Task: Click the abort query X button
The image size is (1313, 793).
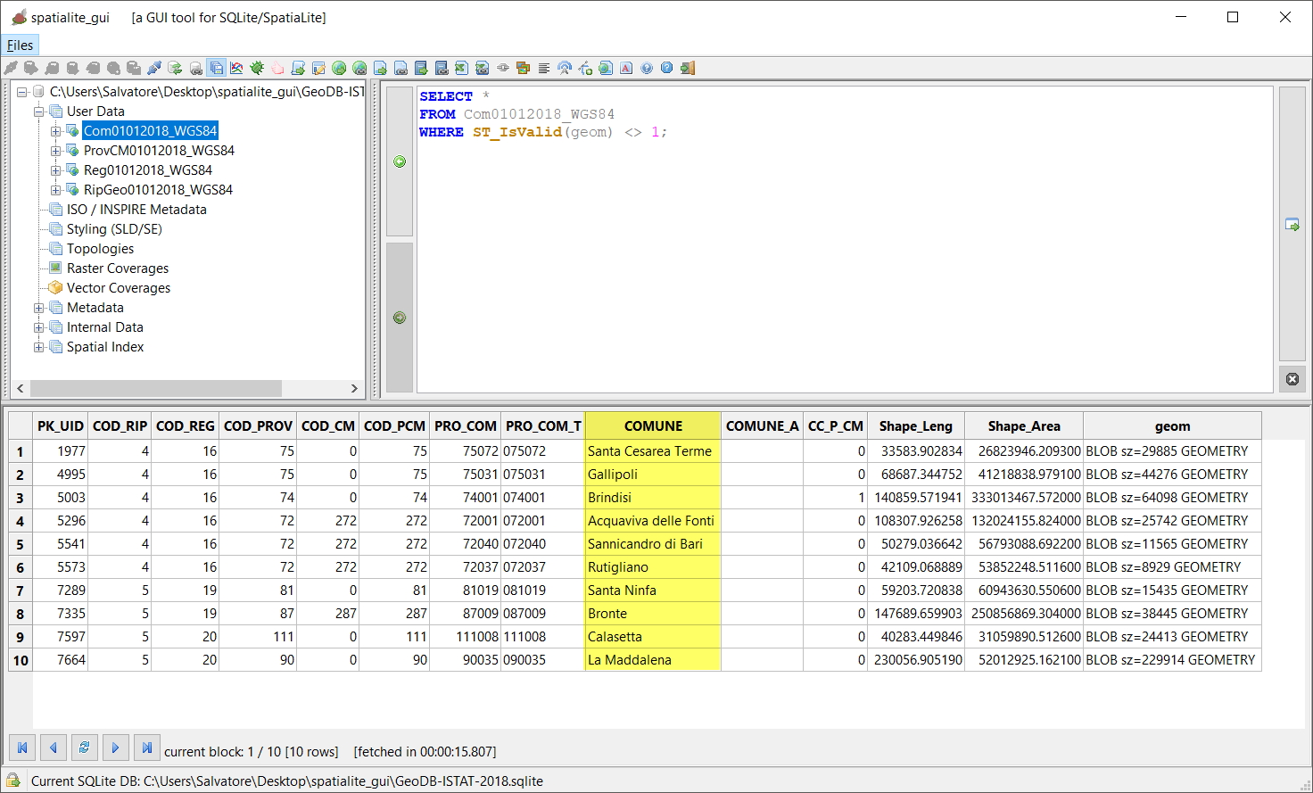Action: click(x=1292, y=379)
